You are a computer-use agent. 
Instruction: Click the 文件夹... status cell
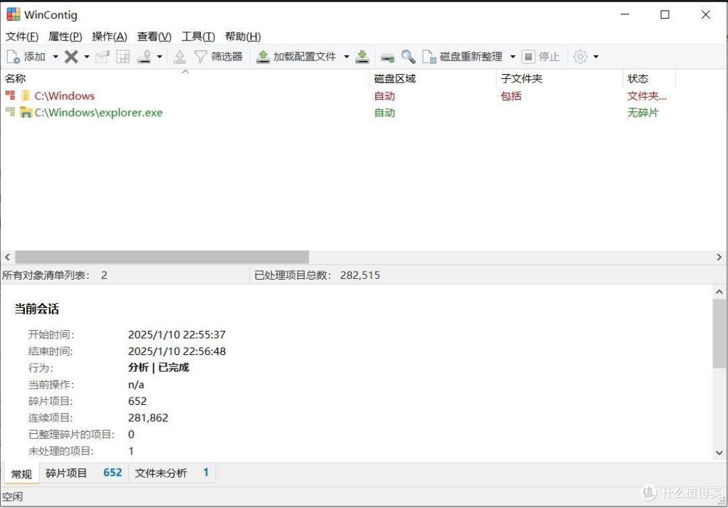point(646,96)
